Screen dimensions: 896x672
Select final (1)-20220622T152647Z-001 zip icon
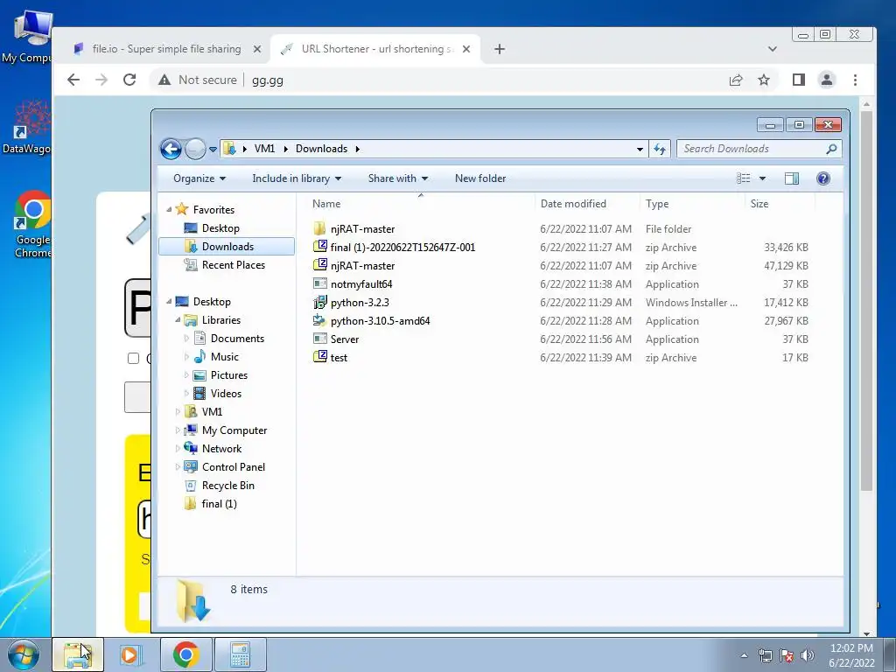click(319, 247)
